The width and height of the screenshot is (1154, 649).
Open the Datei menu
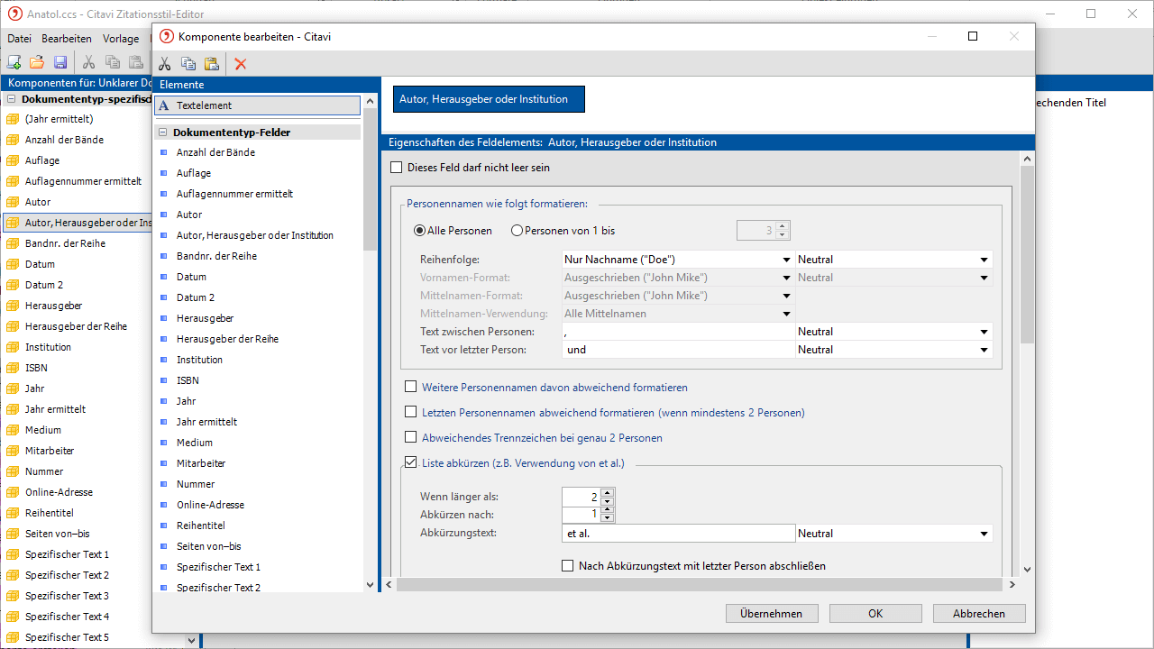pos(19,39)
